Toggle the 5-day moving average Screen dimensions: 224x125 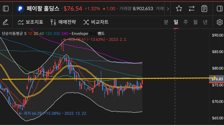tap(25, 34)
